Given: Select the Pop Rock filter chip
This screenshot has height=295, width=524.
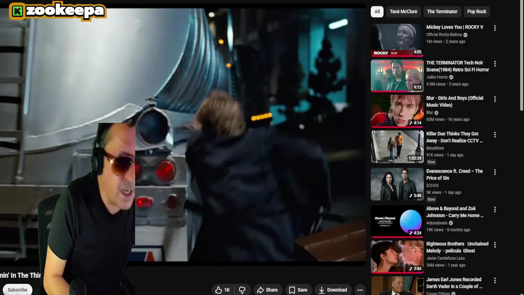Looking at the screenshot, I should pos(477,11).
